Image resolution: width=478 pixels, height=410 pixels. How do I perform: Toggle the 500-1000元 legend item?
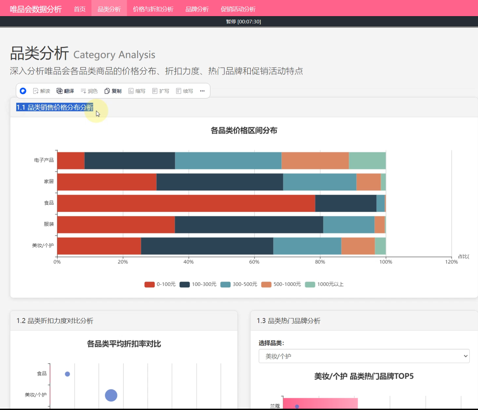pos(281,284)
